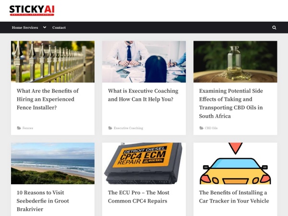288x216 pixels.
Task: Go to the Contact menu item
Action: pyautogui.click(x=59, y=27)
